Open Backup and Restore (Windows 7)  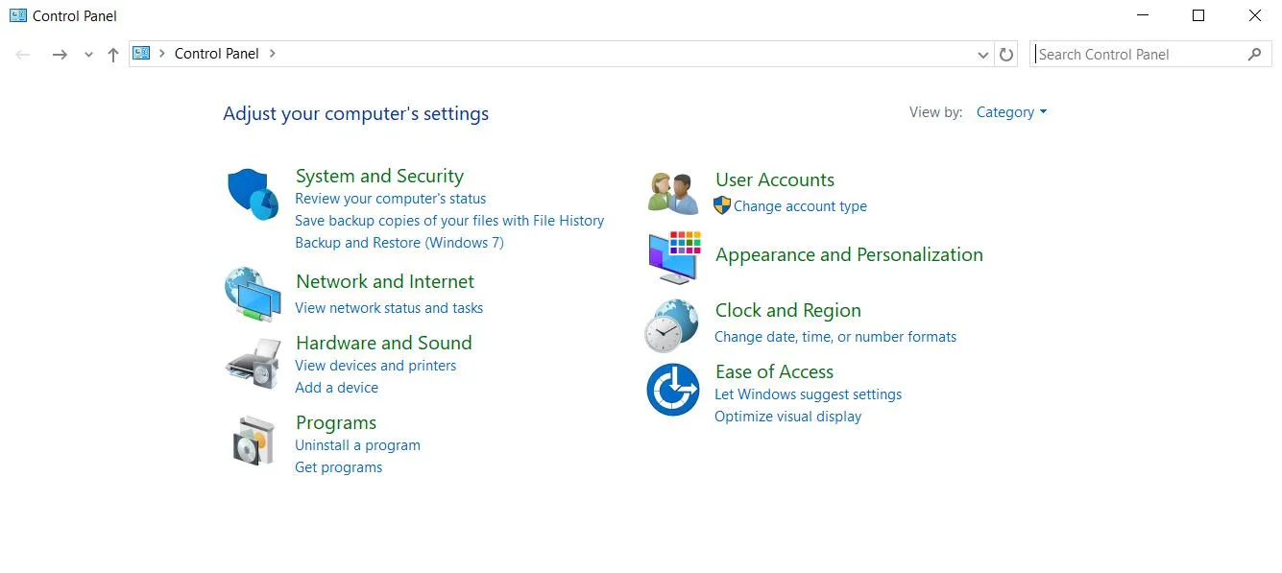pos(399,243)
